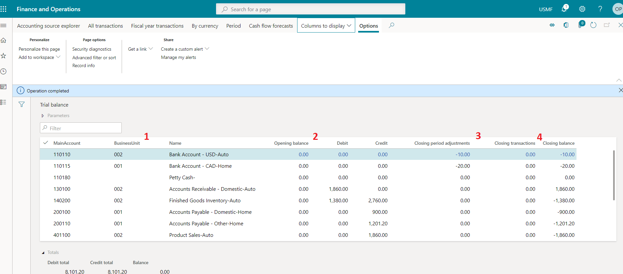623x274 pixels.
Task: Click the refresh page icon
Action: point(593,25)
